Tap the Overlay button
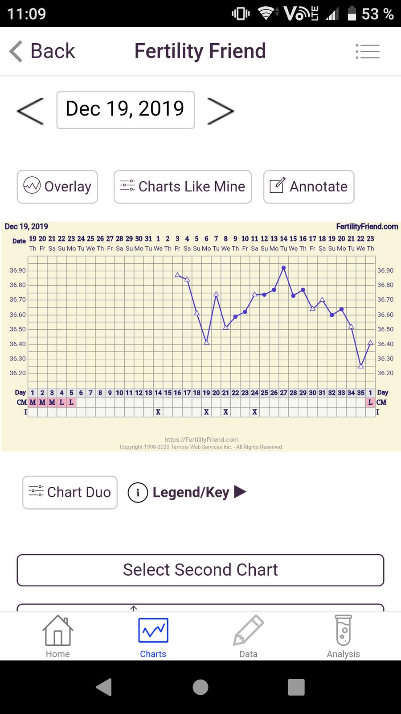Screen dimensions: 401x714 point(57,187)
